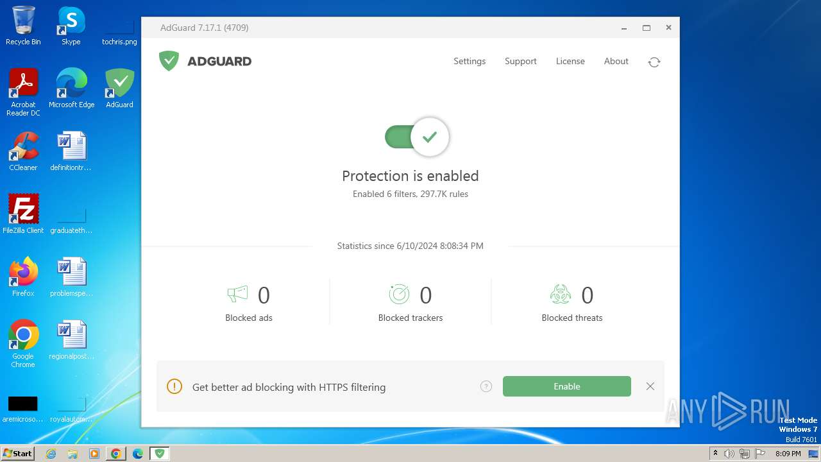Launch Internet Explorer from the taskbar

point(51,454)
